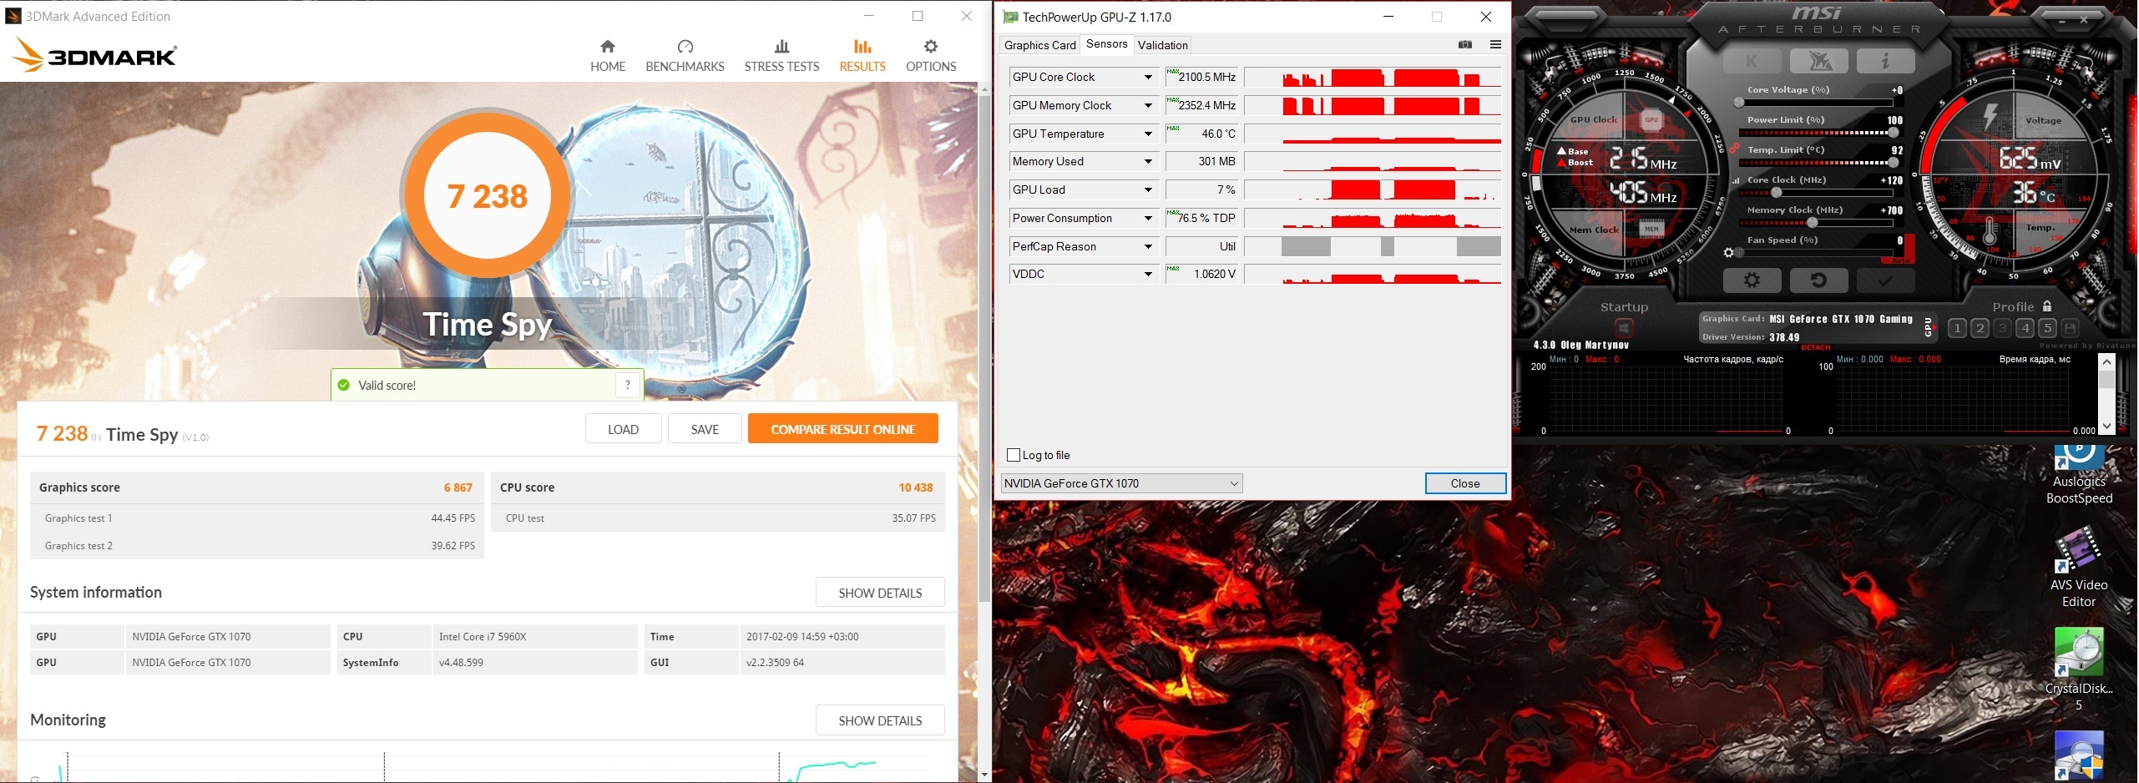The image size is (2139, 783).
Task: Open the Kombustor stress test button in Afterburner
Action: (x=1751, y=61)
